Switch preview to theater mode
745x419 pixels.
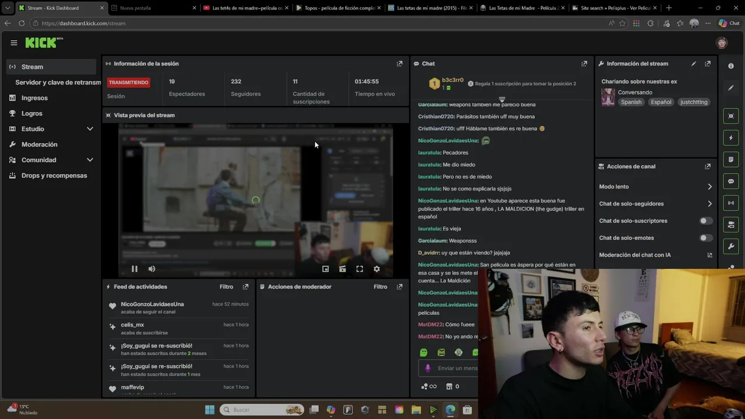point(342,269)
